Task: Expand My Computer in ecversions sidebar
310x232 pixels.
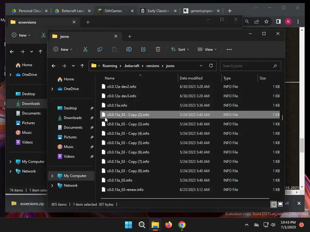Action: pos(11,162)
